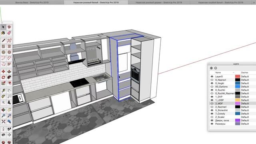Screen dimensions: 256x144
Task: Open Dashes dropdown for 2_Razmeri
Action: (245, 107)
